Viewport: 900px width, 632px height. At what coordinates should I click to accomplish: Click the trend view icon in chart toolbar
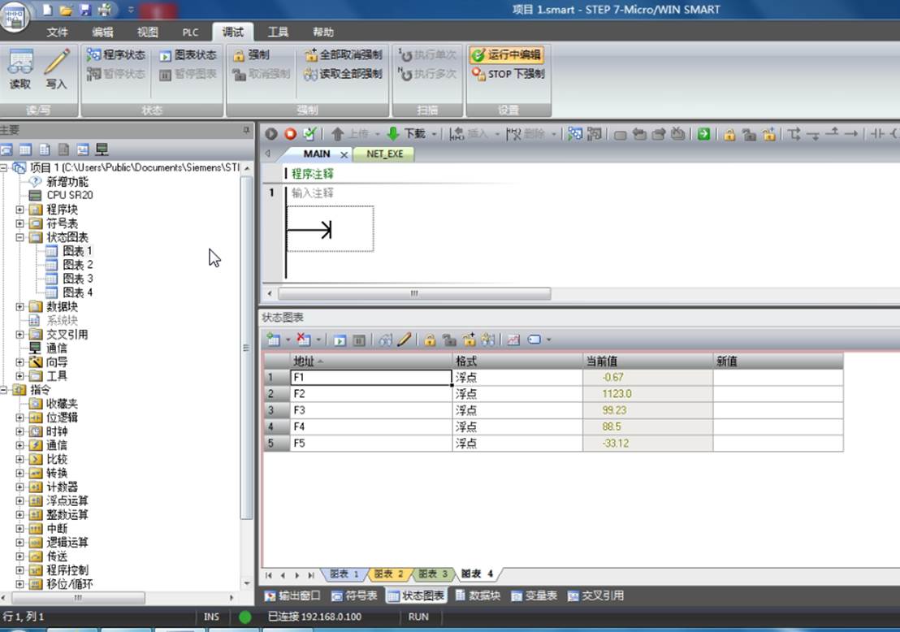click(513, 340)
